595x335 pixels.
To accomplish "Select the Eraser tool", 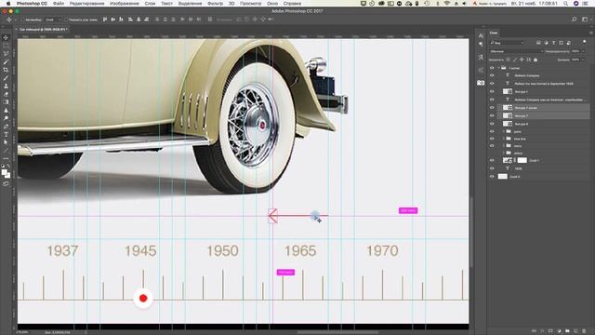I will tap(6, 94).
